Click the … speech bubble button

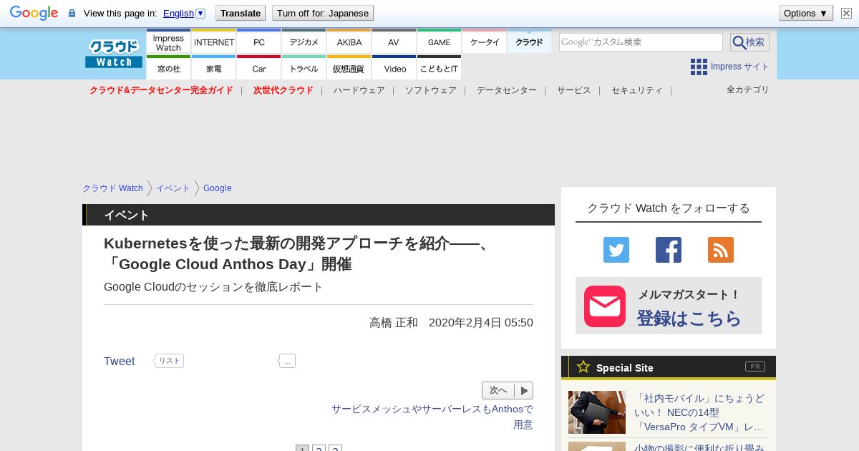(286, 361)
